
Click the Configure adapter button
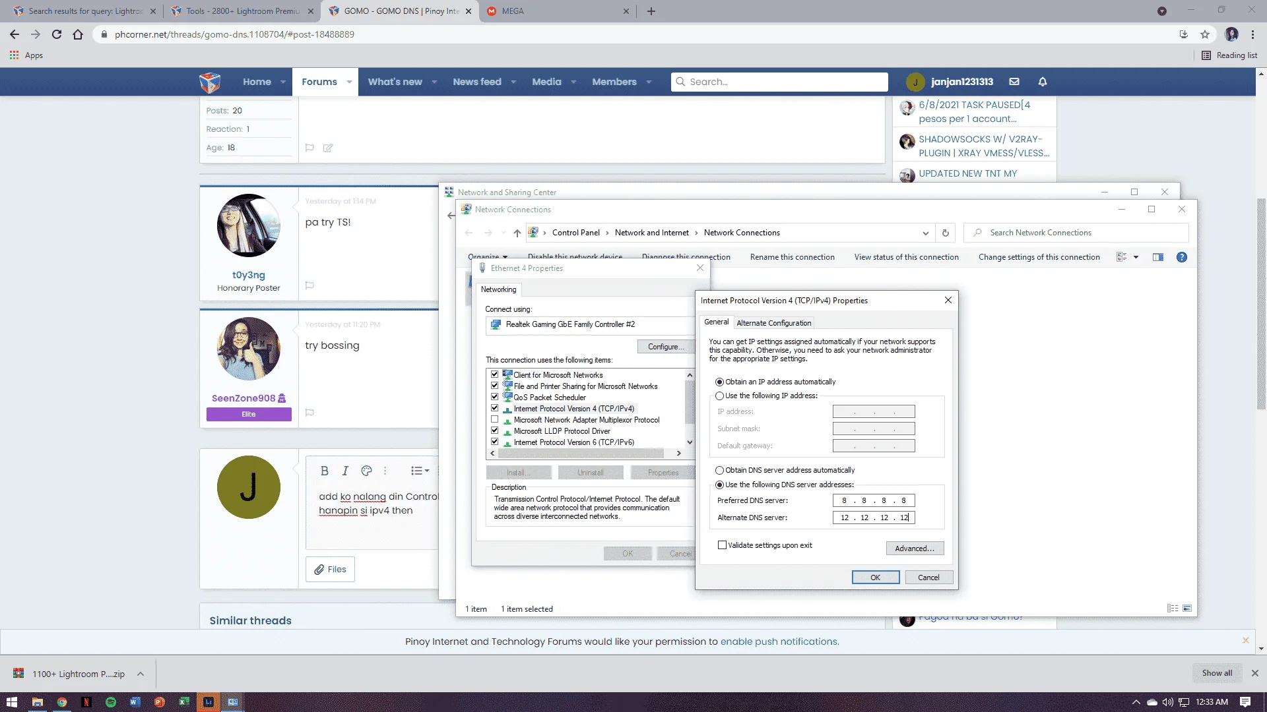click(x=665, y=347)
